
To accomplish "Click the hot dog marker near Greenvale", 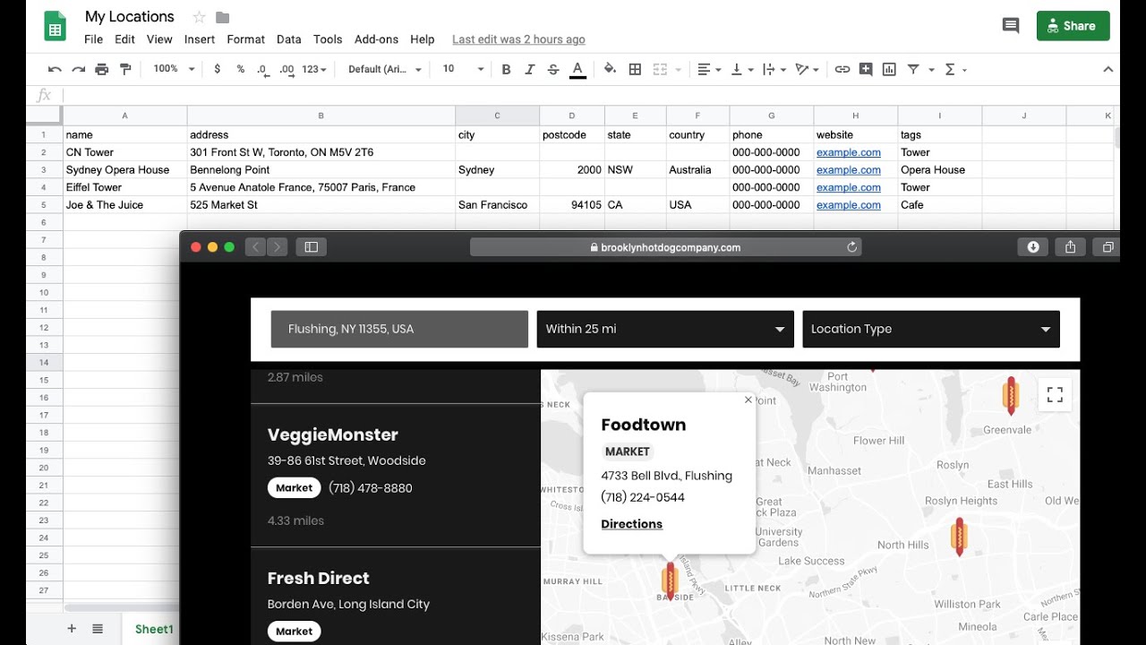I will (1011, 395).
